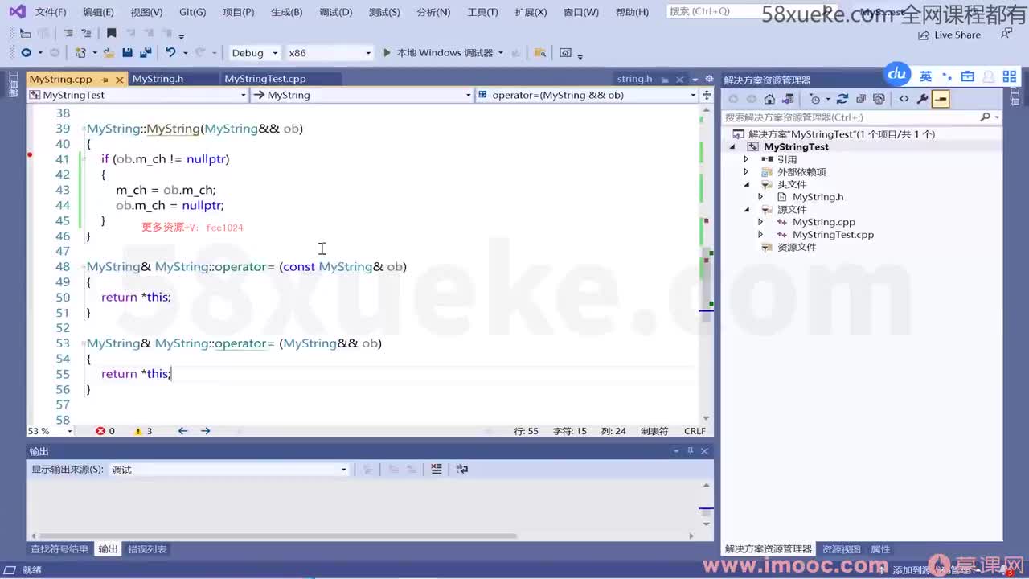Viewport: 1029px width, 579px height.
Task: Select MyStringTest.cpp in Solution Explorer
Action: pyautogui.click(x=833, y=235)
